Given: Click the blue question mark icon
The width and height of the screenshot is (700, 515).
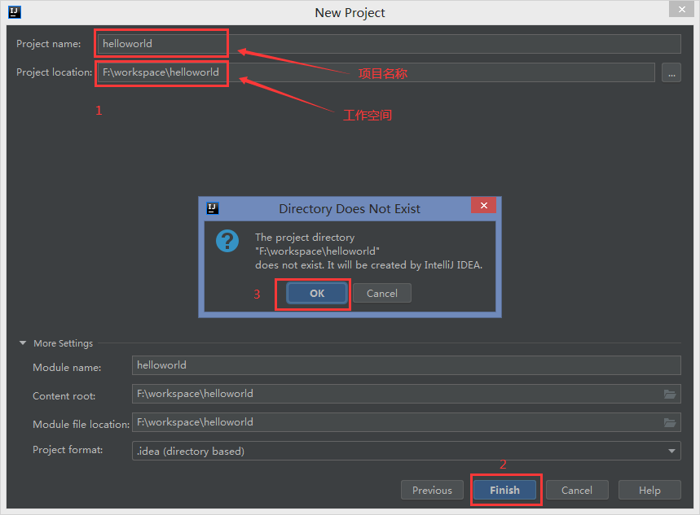Looking at the screenshot, I should 227,242.
